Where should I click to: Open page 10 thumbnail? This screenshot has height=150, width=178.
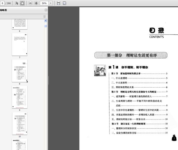(20, 124)
